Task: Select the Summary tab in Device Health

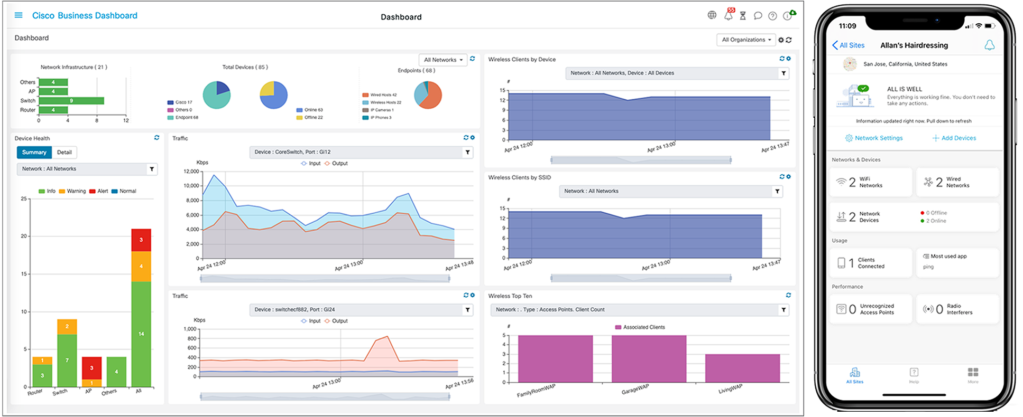Action: pos(34,153)
